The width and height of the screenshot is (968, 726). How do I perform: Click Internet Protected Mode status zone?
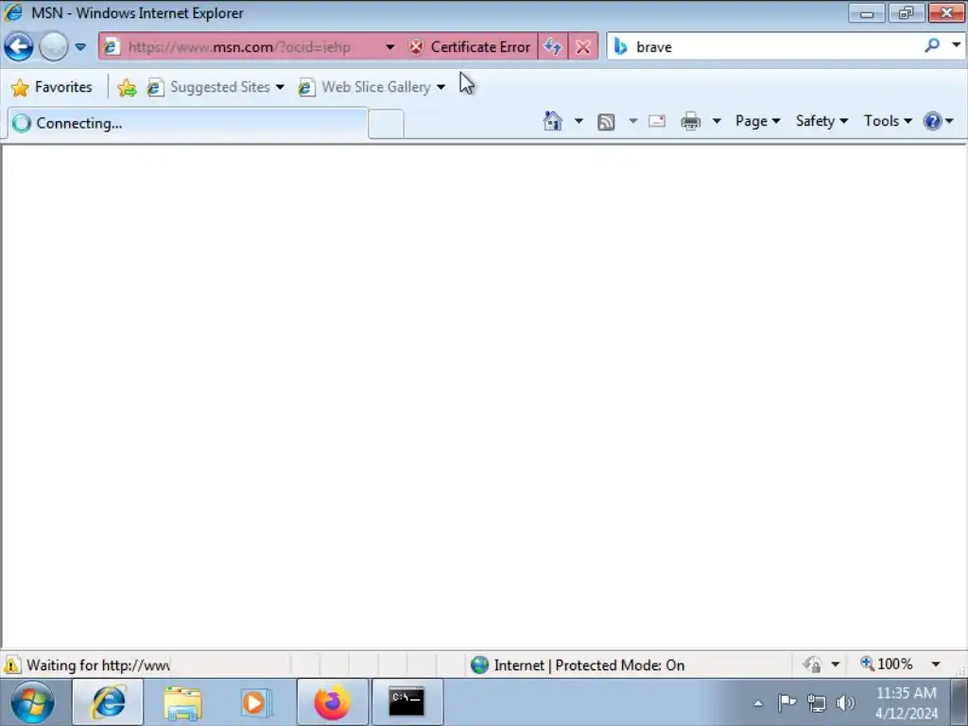coord(578,665)
